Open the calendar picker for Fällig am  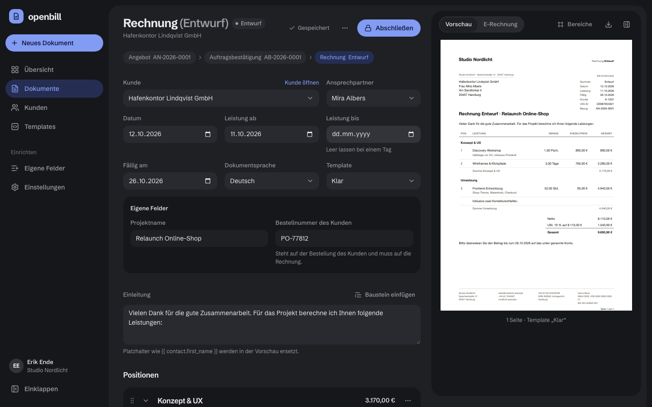[x=208, y=181]
